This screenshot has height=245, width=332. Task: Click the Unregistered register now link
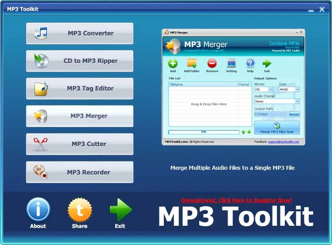coord(236,200)
